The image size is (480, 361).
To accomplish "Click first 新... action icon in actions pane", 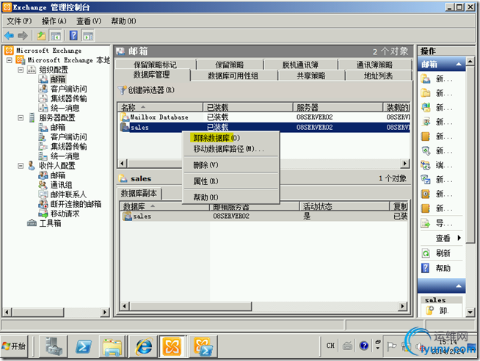I will [x=426, y=79].
